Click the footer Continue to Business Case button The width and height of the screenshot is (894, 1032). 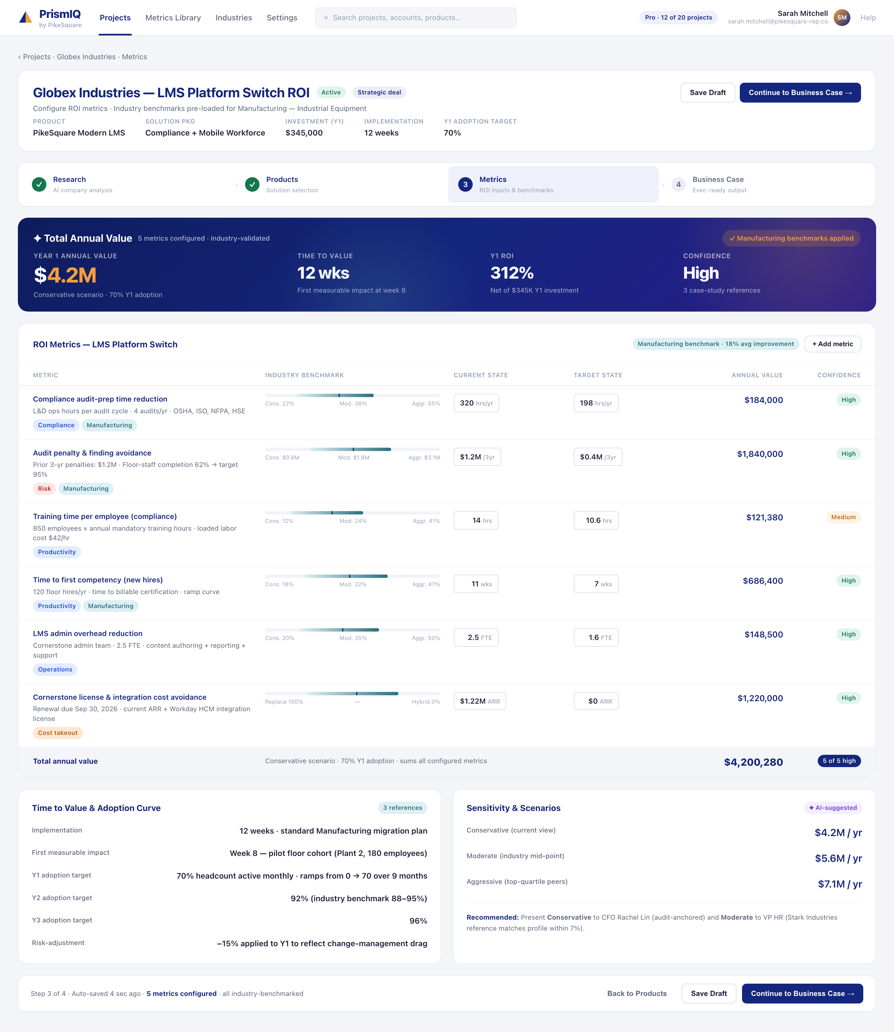pos(802,993)
